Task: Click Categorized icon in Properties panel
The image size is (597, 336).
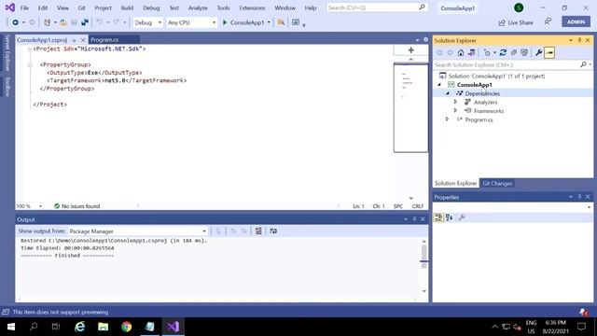Action: pyautogui.click(x=438, y=217)
